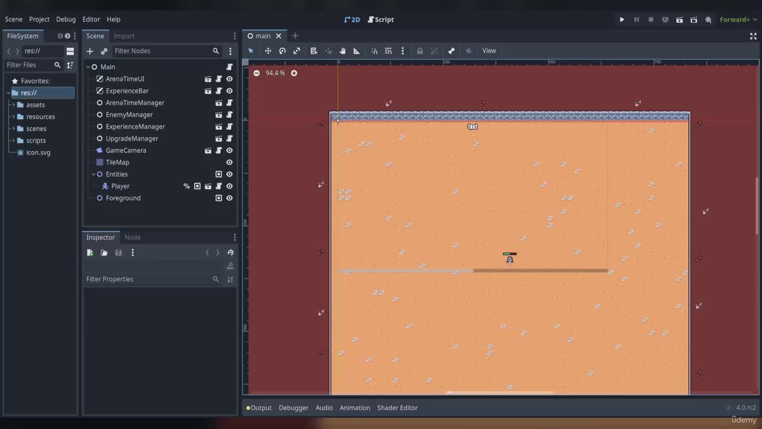Select the Select Mode arrow tool
This screenshot has height=429, width=762.
tap(251, 51)
